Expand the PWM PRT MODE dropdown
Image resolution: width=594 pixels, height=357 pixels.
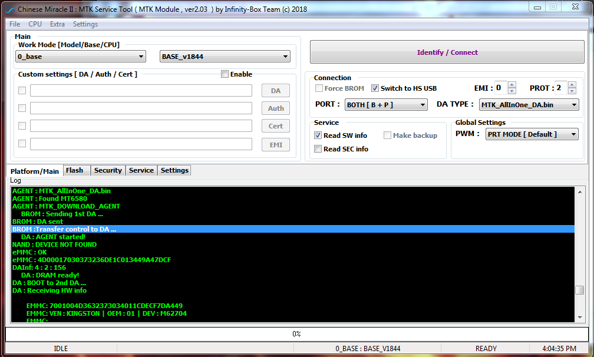[532, 134]
